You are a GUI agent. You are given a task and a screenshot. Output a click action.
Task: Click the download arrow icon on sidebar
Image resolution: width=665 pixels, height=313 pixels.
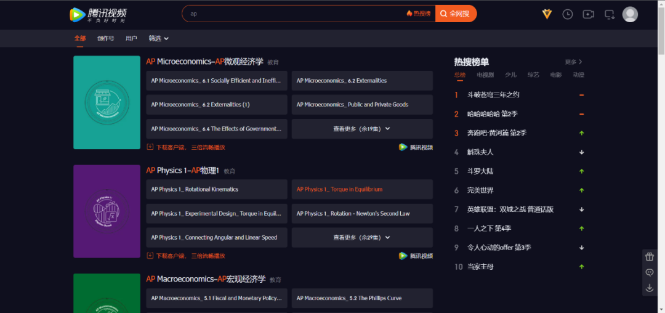coord(650,288)
